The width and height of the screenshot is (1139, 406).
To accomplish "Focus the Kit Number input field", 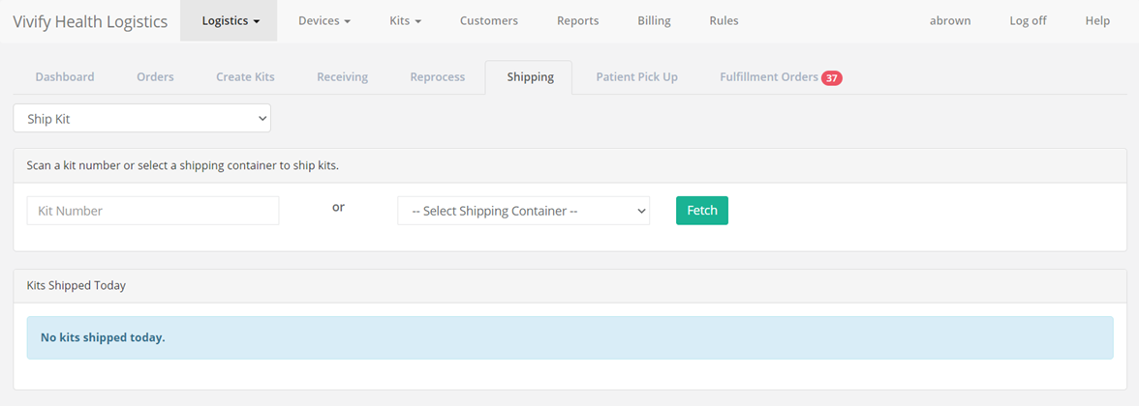I will (x=153, y=211).
